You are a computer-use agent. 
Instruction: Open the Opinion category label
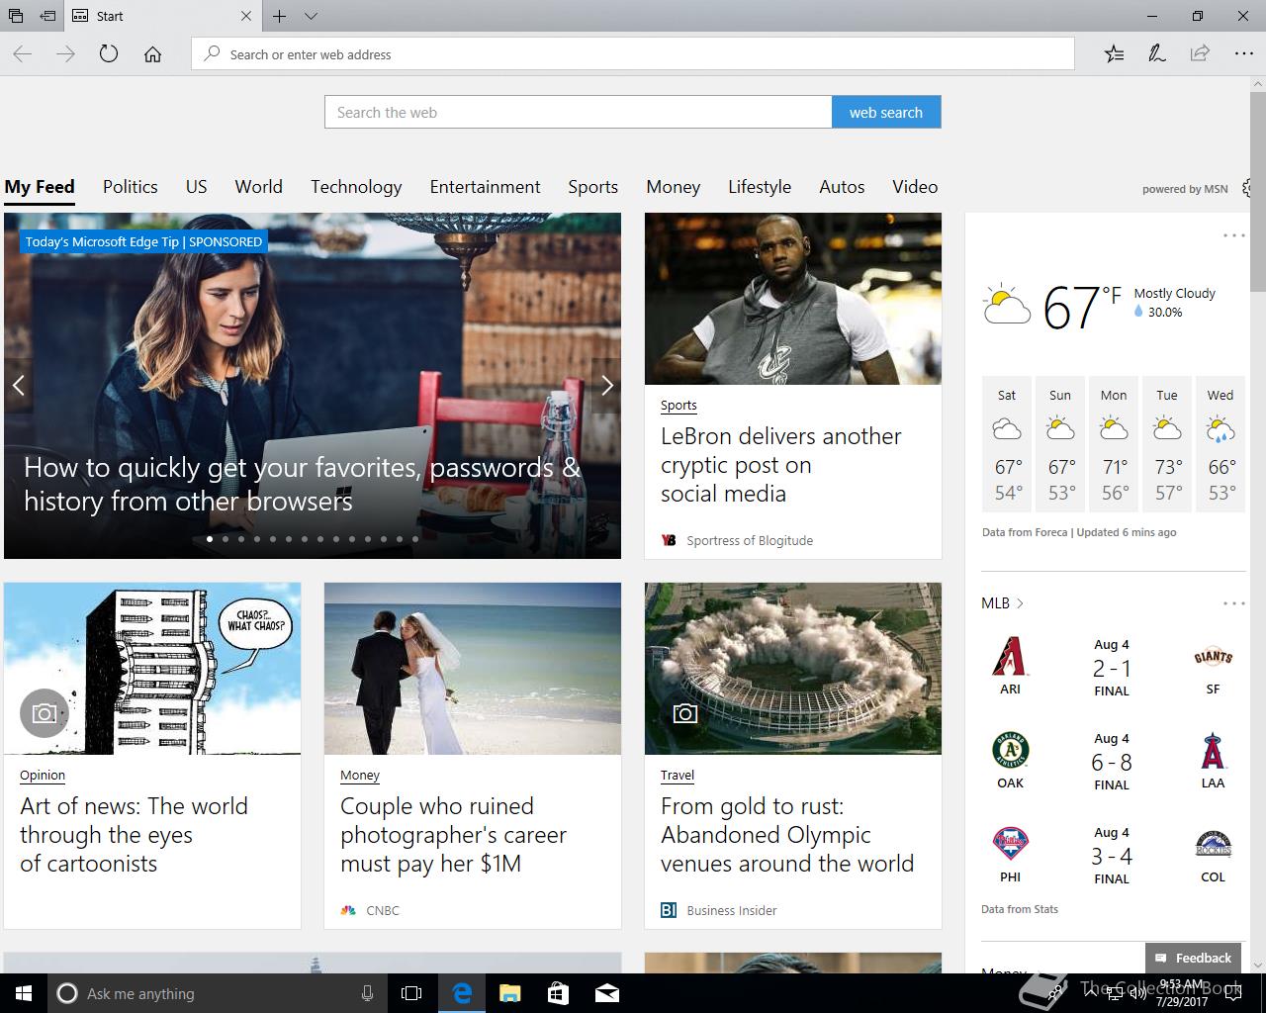click(x=43, y=776)
